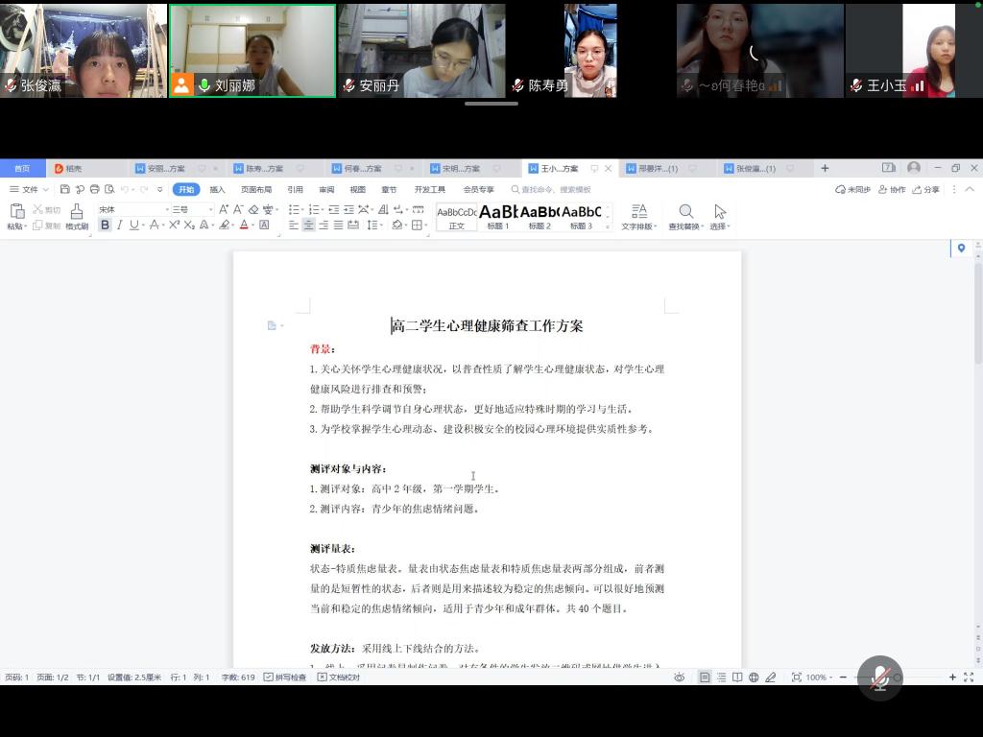Toggle spell check (拼写检查) in status bar
The width and height of the screenshot is (983, 737).
tap(285, 678)
